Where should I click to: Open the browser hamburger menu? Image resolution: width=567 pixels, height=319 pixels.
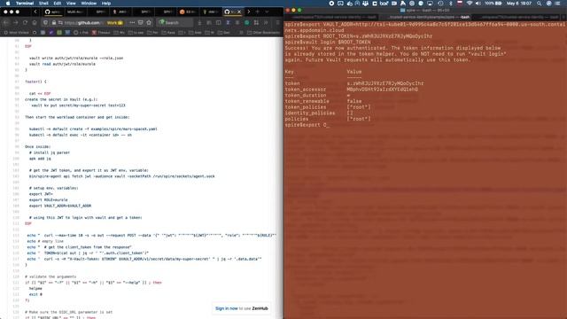(277, 22)
